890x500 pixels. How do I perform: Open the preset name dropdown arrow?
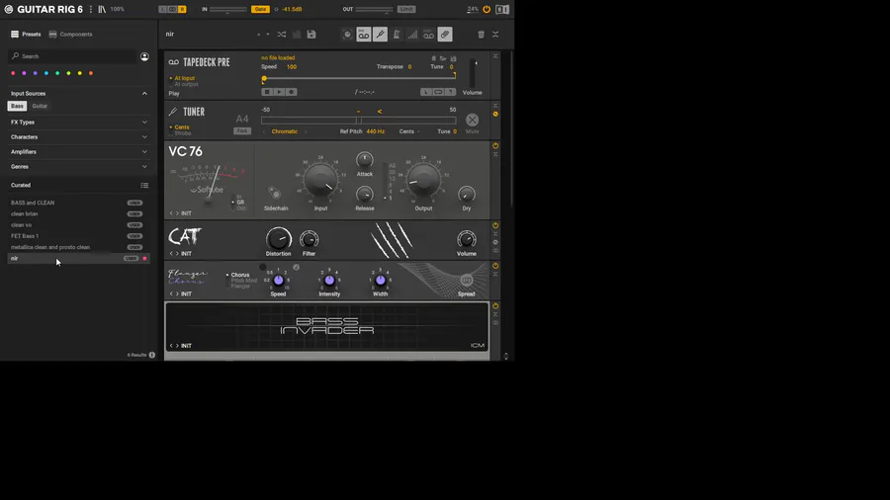click(268, 35)
